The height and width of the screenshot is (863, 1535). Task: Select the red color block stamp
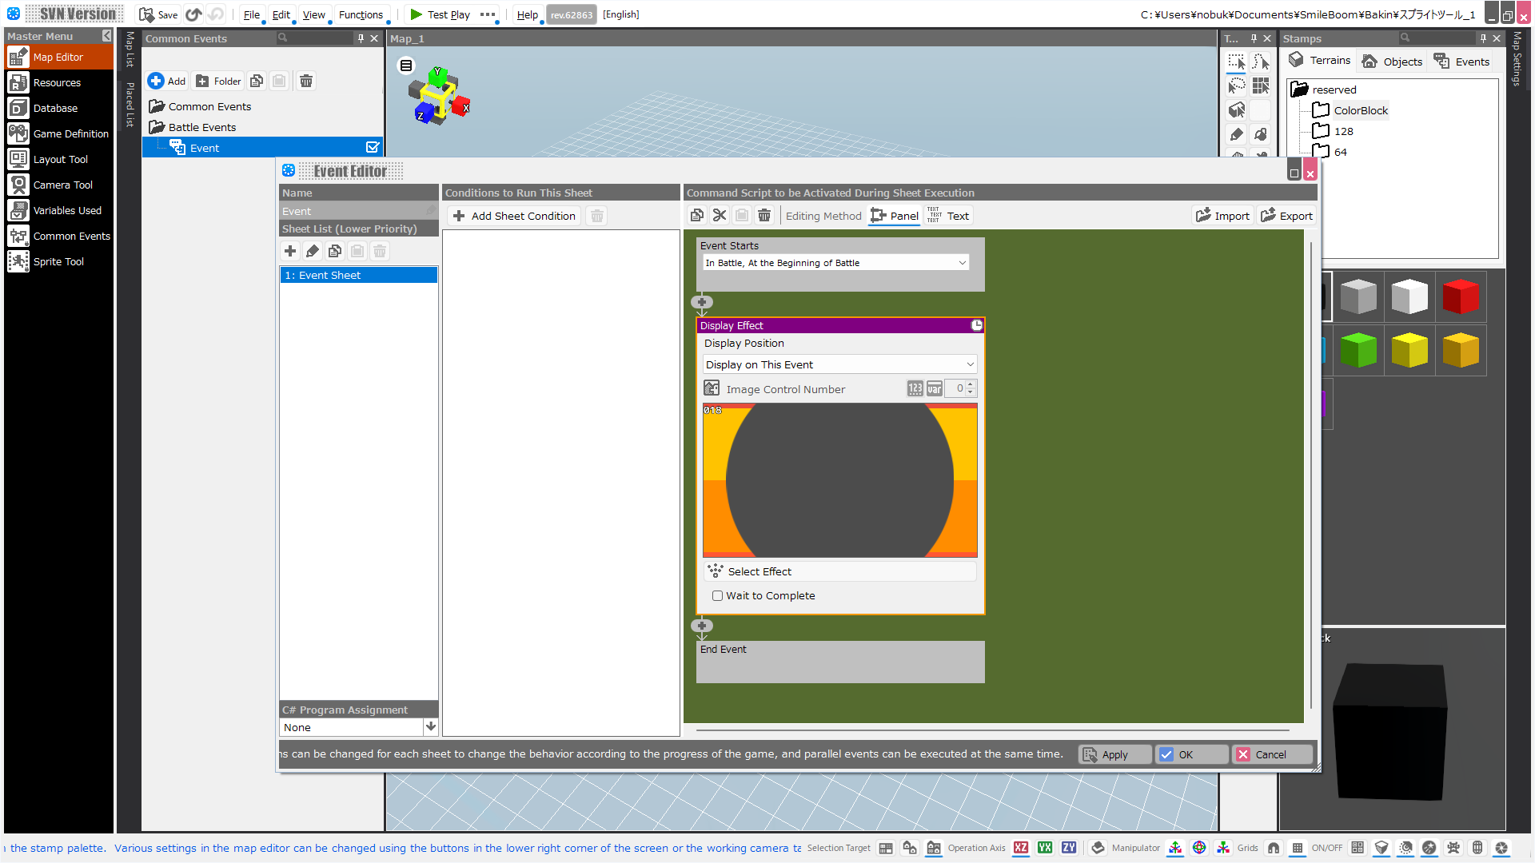1460,297
